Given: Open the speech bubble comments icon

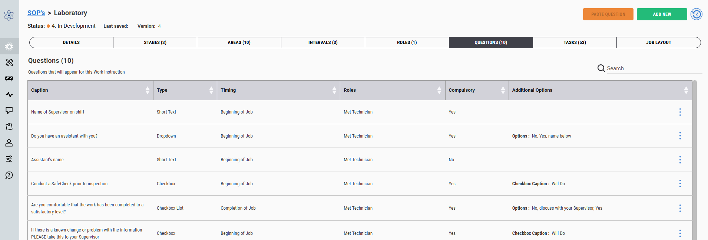Looking at the screenshot, I should pos(9,111).
